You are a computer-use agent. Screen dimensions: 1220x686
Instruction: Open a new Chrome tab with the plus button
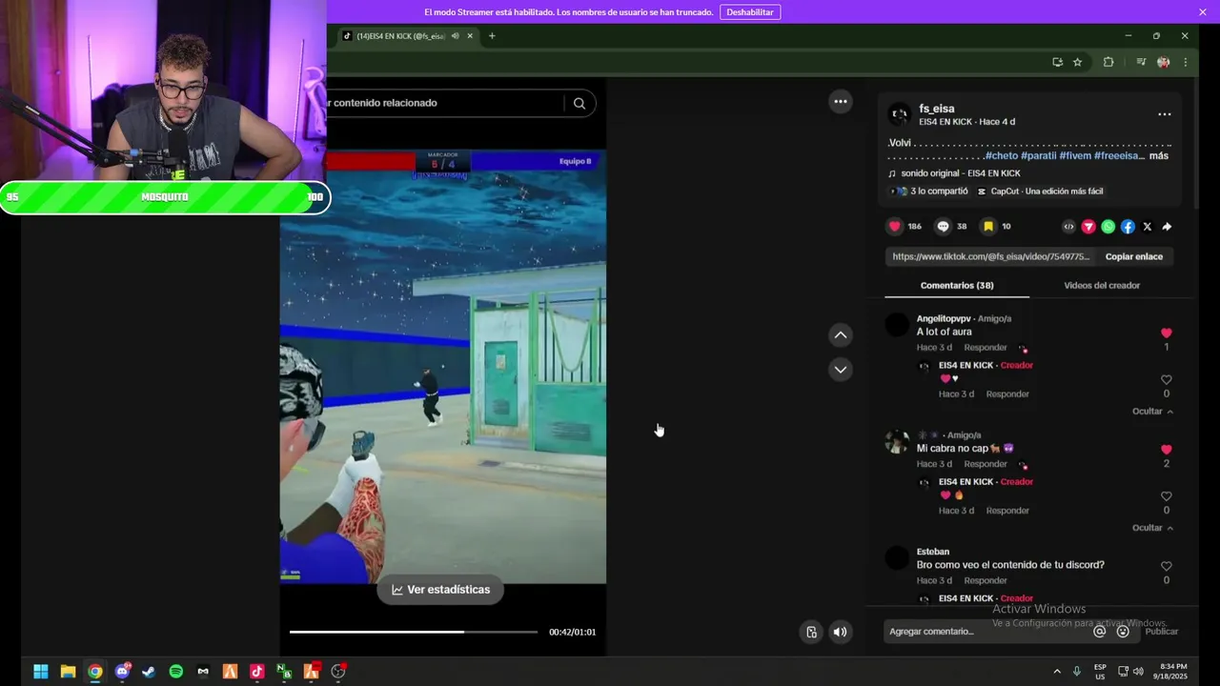[492, 36]
